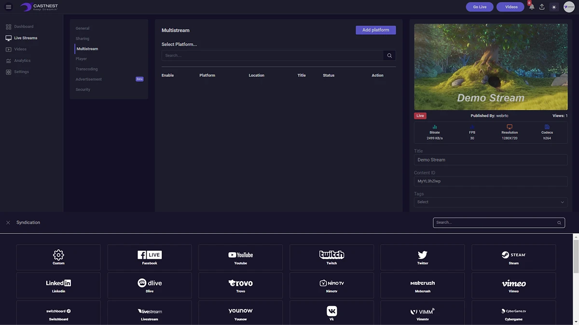Click the red Live badge
Viewport: 579px width, 325px height.
coord(420,116)
